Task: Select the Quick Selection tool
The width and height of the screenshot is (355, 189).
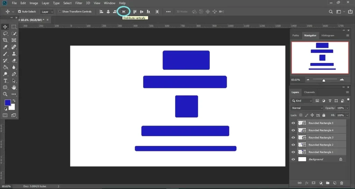Action: 14,34
